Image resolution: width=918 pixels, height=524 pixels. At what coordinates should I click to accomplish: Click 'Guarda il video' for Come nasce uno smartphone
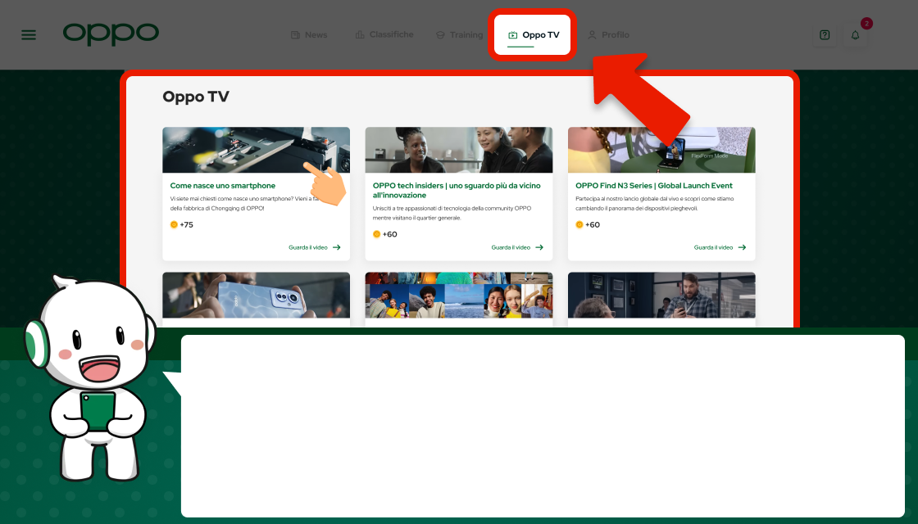[x=315, y=247]
